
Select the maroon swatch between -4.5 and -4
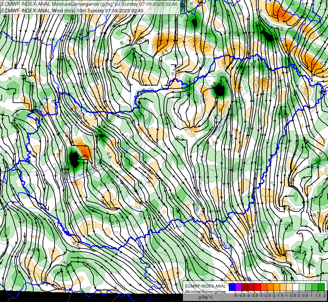point(245,287)
